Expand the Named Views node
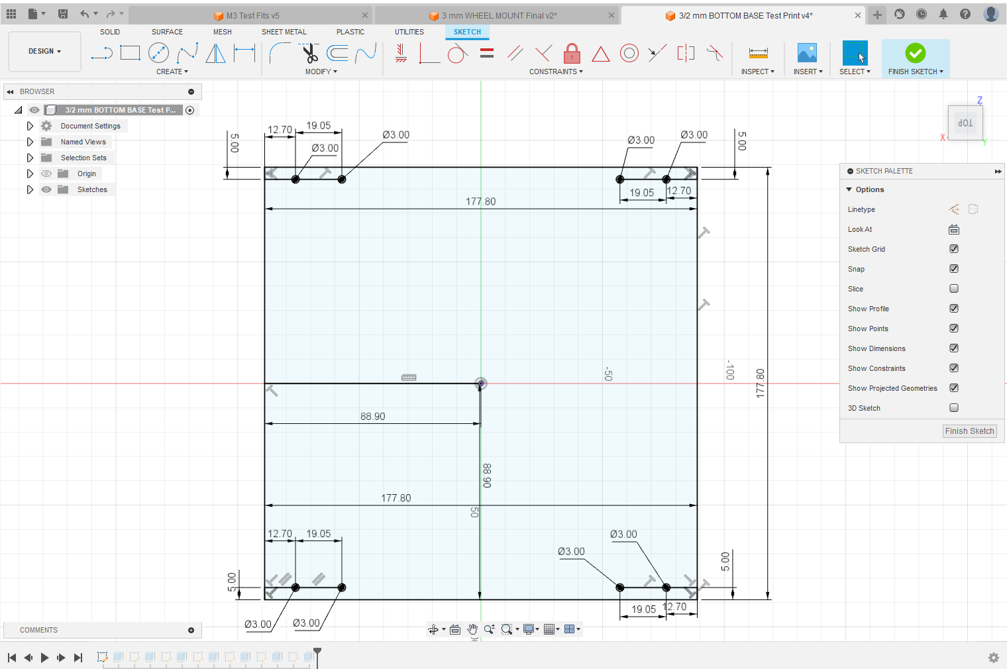This screenshot has width=1007, height=669. click(x=30, y=142)
